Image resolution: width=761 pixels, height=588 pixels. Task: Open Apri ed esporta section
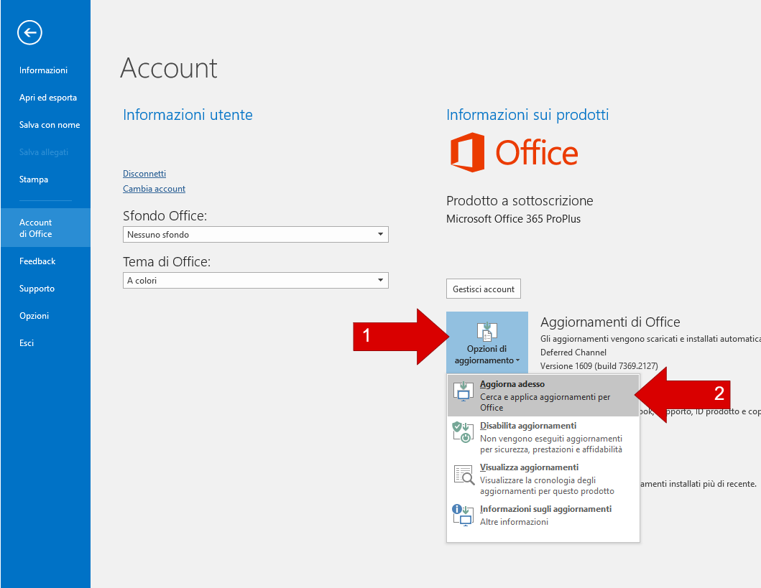[x=47, y=98]
